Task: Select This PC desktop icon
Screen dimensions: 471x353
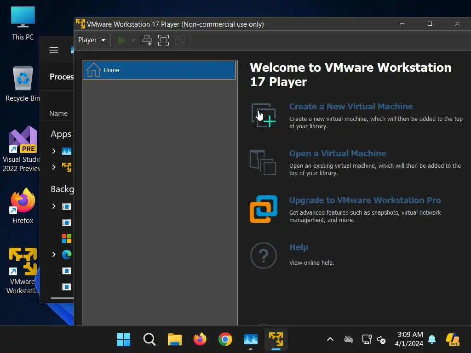Action: pyautogui.click(x=23, y=23)
